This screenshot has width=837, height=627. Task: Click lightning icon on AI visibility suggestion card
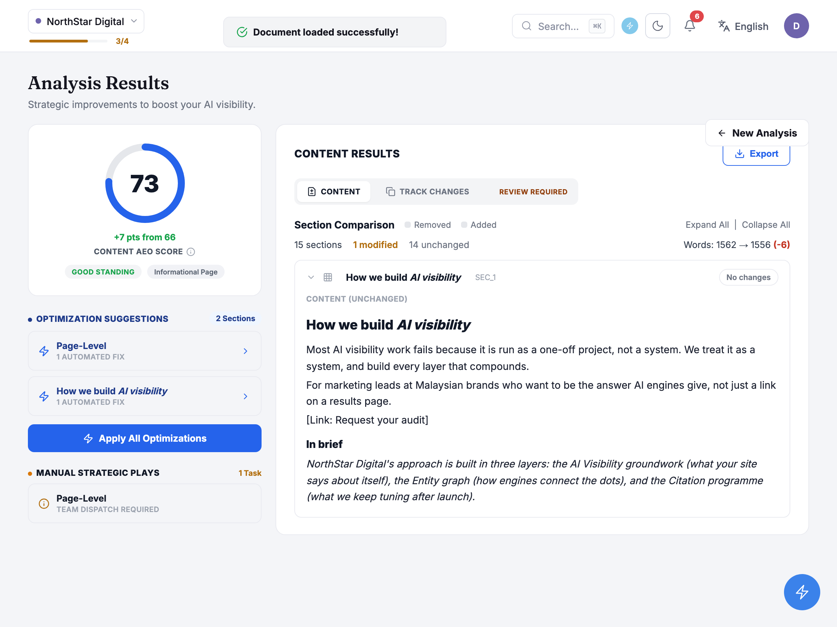[44, 396]
